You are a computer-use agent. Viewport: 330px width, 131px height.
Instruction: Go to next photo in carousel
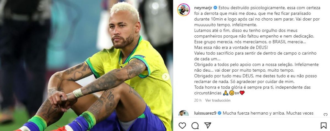pyautogui.click(x=166, y=77)
